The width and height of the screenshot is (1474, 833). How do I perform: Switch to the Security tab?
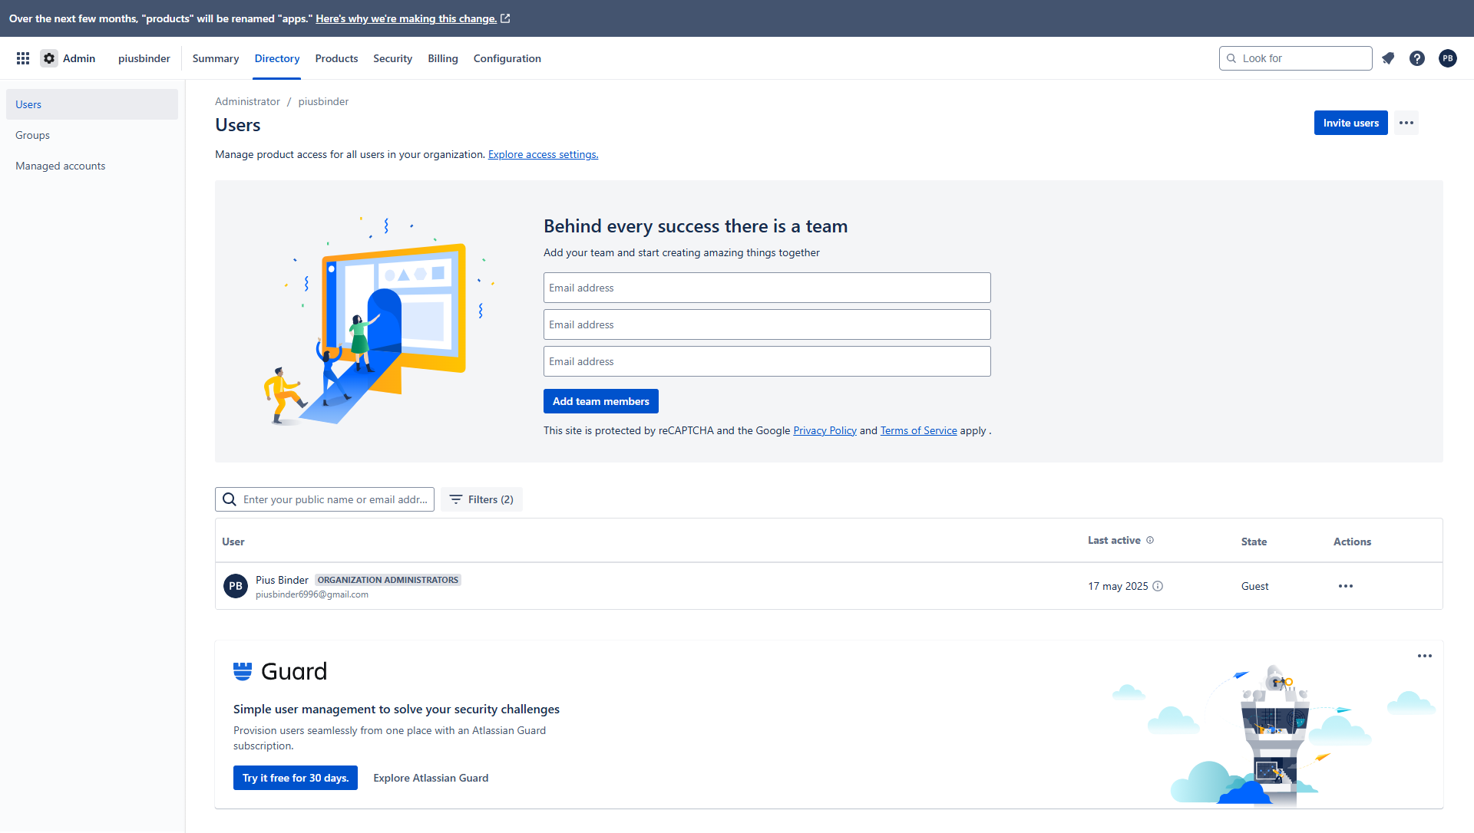pyautogui.click(x=392, y=58)
